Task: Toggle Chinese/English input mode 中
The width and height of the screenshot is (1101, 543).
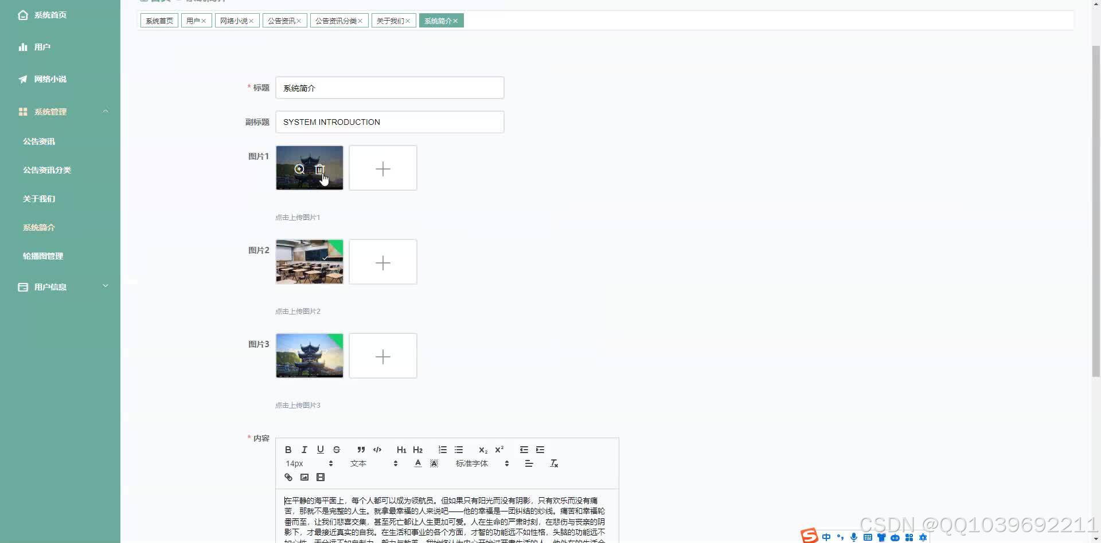Action: 826,537
